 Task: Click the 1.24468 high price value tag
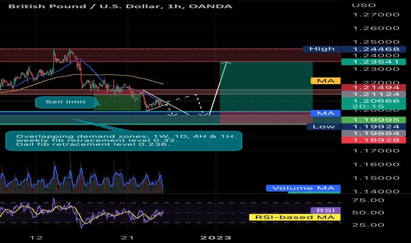coord(374,49)
